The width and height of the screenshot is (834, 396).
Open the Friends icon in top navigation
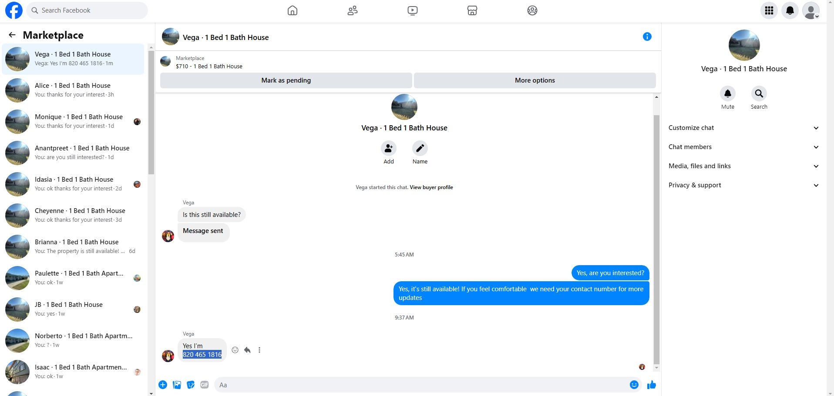(353, 10)
